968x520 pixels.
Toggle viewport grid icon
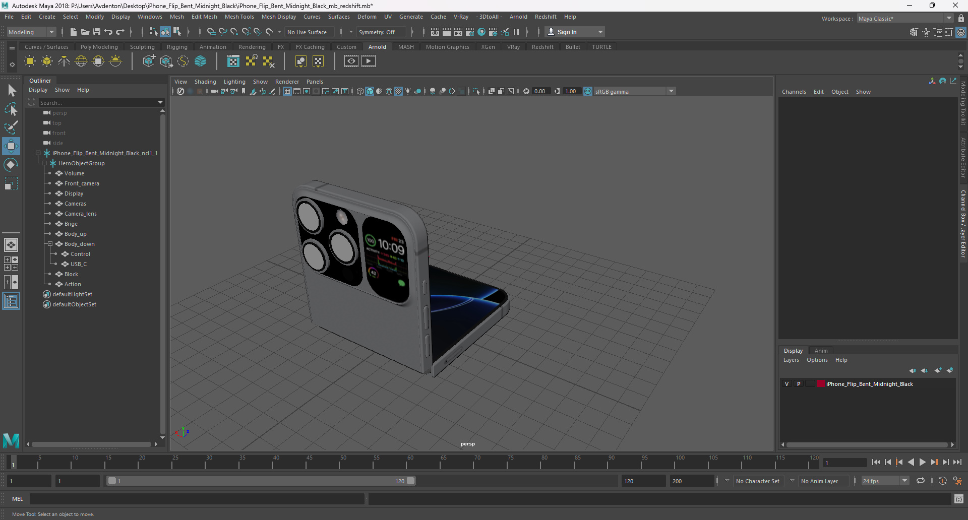pos(287,91)
